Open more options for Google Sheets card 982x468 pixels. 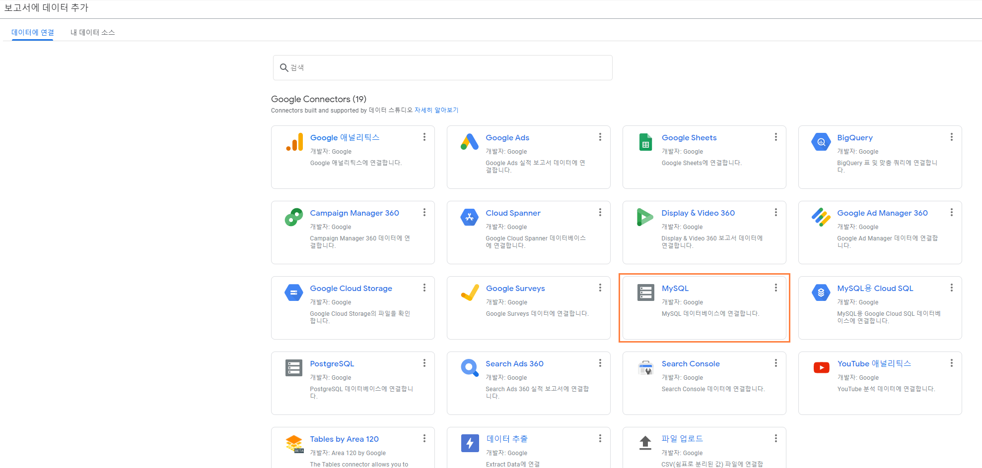click(776, 137)
